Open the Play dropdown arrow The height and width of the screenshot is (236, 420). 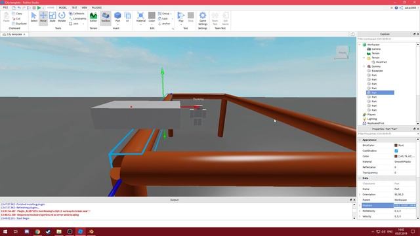coord(181,25)
